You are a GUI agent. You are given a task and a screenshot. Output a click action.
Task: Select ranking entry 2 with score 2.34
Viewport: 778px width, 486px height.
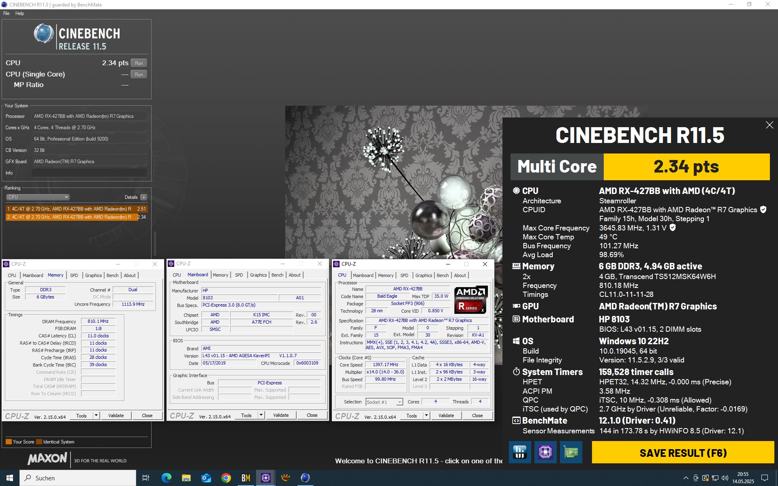pos(77,217)
